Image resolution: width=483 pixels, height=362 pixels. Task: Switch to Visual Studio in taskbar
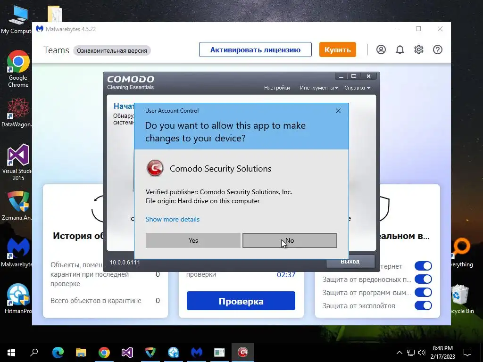click(x=127, y=353)
